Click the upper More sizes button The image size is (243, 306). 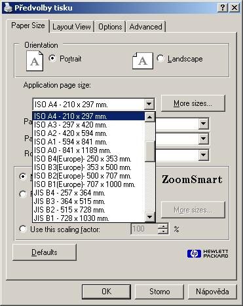[193, 103]
